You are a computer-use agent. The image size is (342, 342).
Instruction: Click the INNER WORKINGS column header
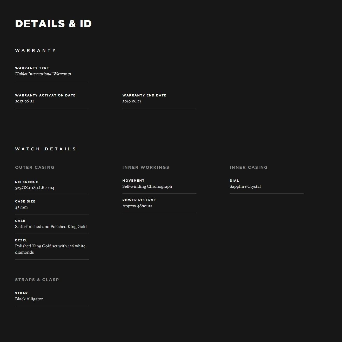[146, 167]
